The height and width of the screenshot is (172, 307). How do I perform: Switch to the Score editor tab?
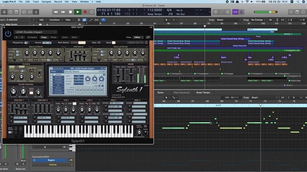160,93
